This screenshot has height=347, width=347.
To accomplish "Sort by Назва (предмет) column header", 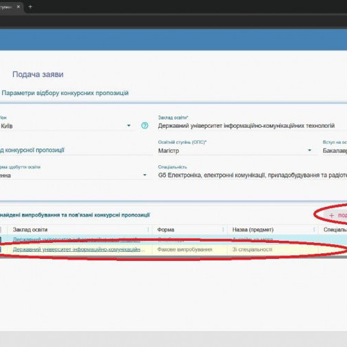I will [x=253, y=230].
